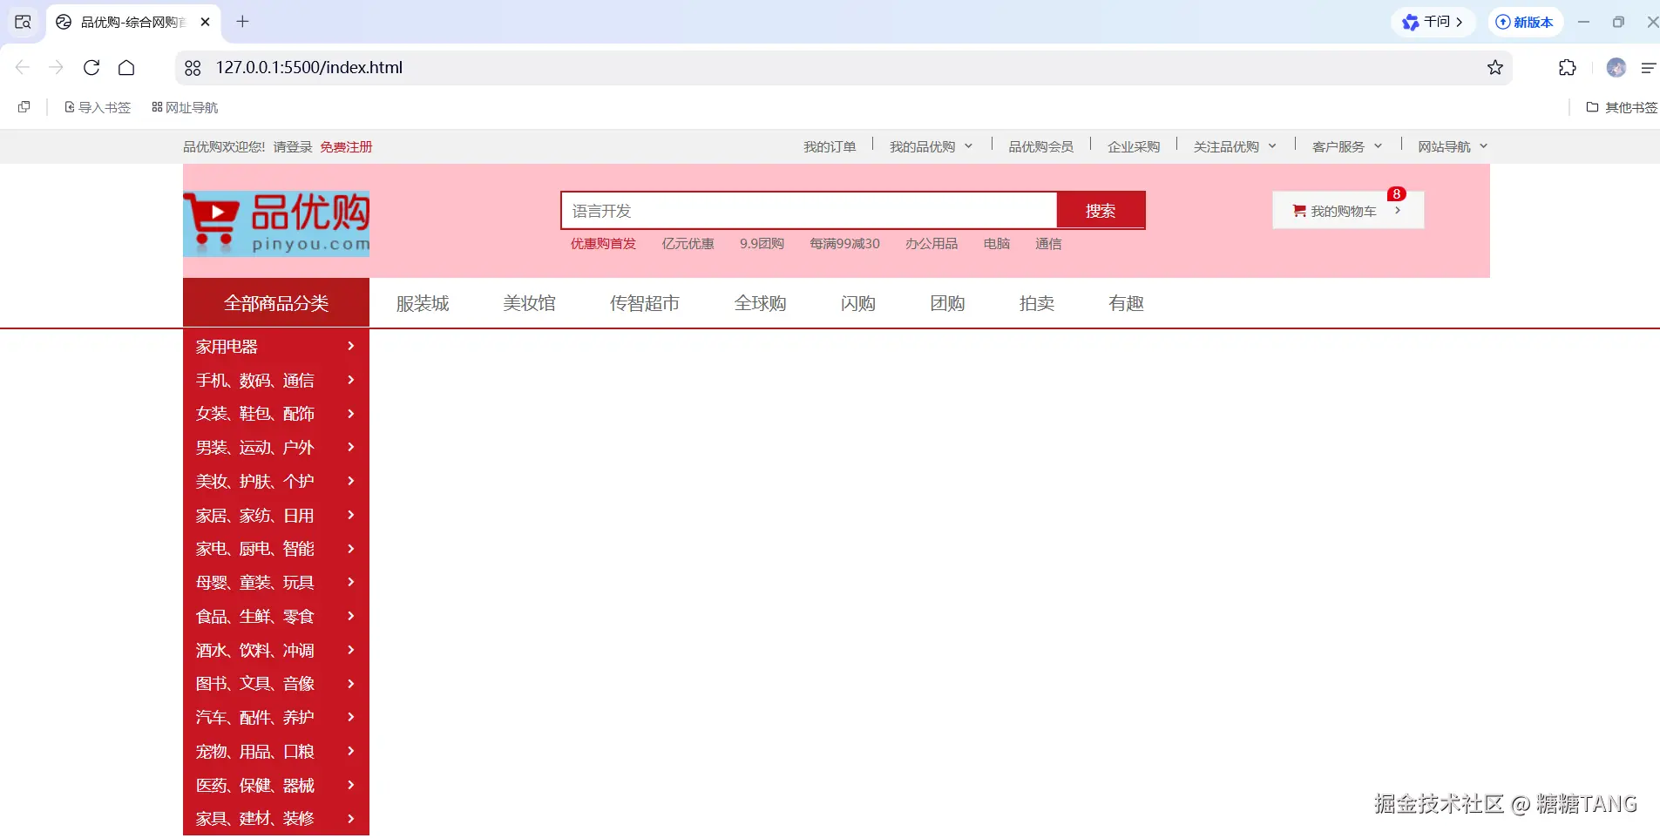The image size is (1660, 838).
Task: Open the browser main menu icon
Action: (1648, 67)
